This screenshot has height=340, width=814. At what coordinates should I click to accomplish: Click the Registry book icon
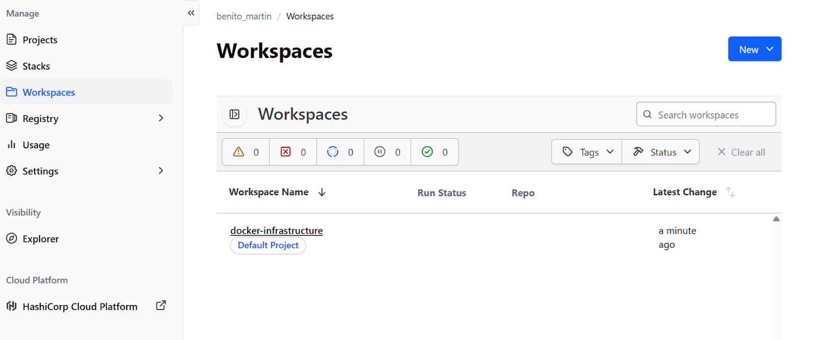click(11, 118)
